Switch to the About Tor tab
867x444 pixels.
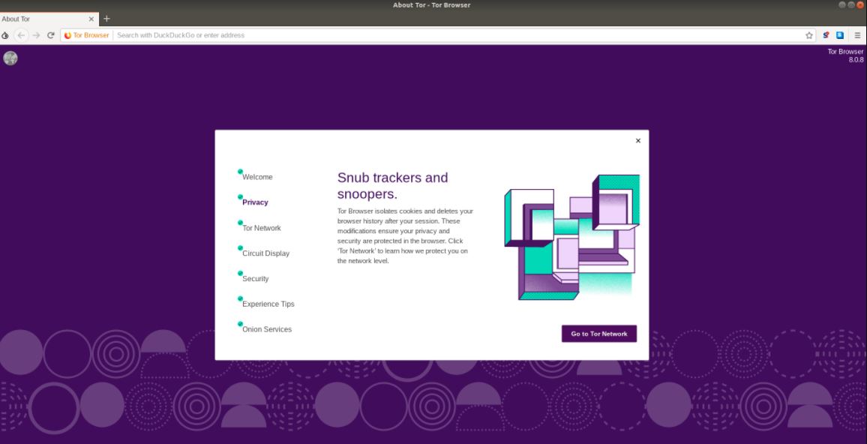click(45, 19)
